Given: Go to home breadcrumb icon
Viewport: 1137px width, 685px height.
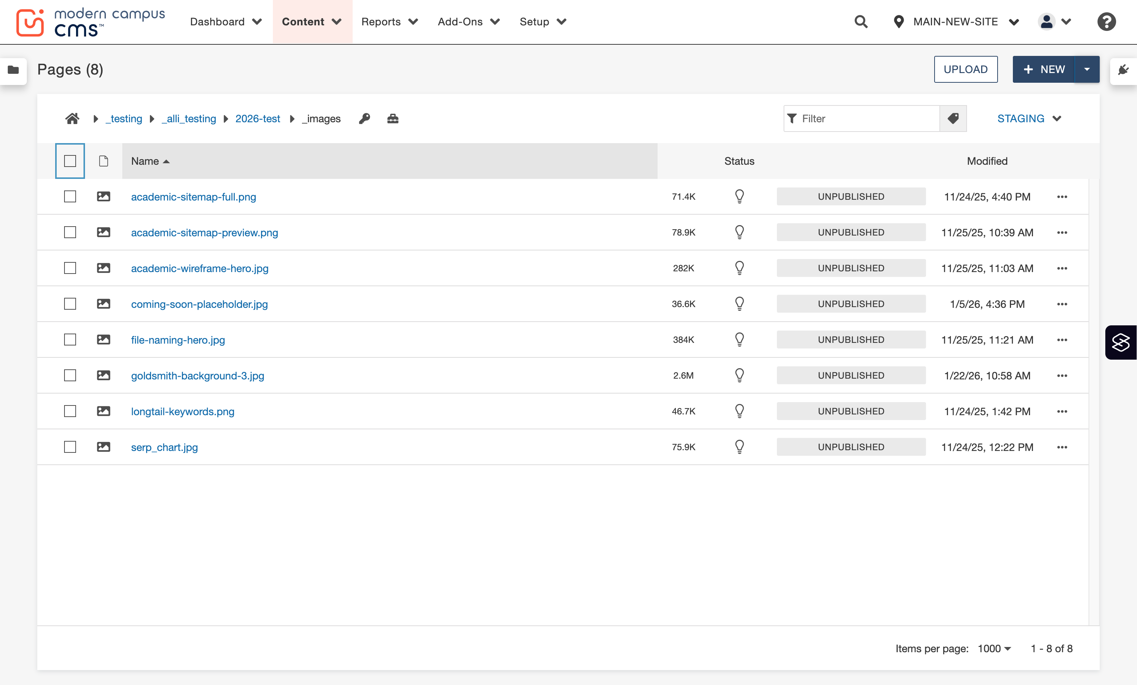Looking at the screenshot, I should point(72,119).
